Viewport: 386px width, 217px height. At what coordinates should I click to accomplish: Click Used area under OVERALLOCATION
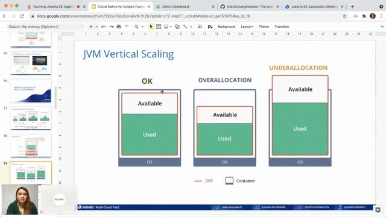[224, 139]
